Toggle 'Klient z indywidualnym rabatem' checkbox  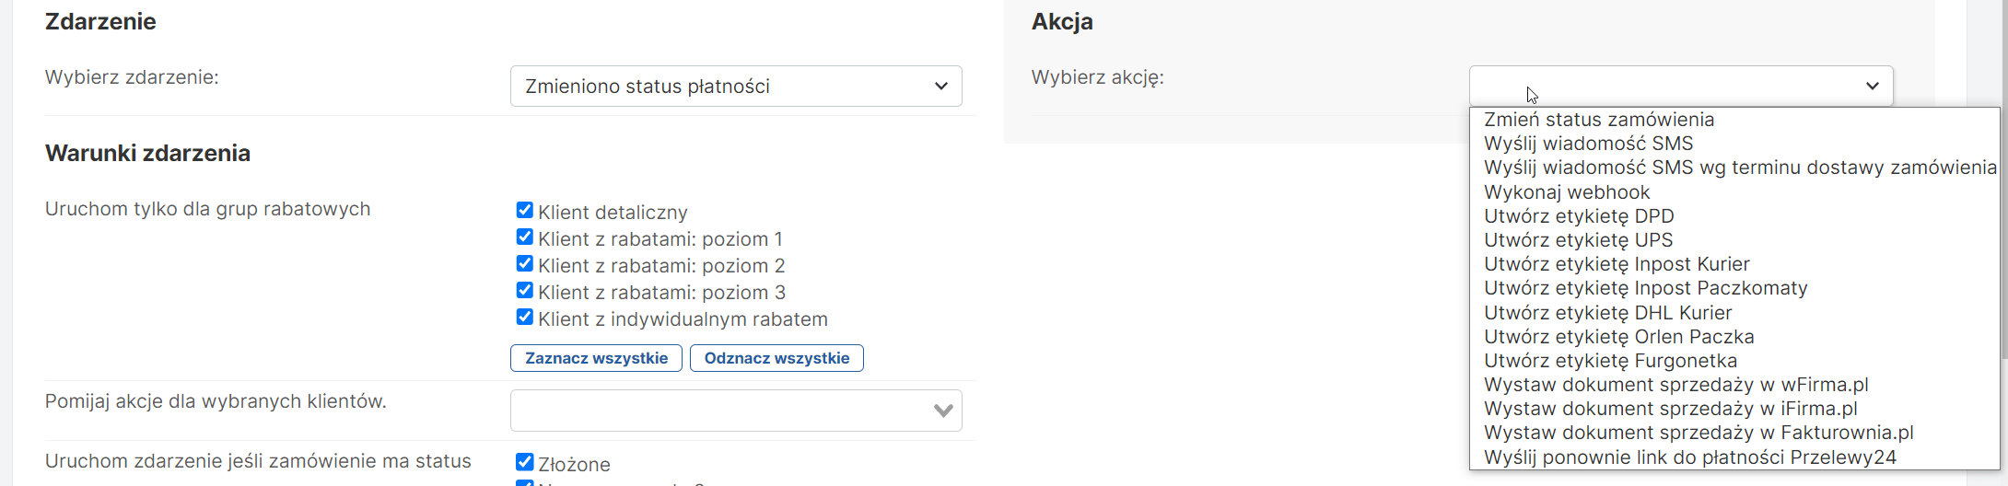coord(525,318)
